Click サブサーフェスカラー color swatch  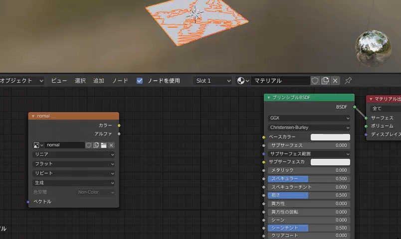[x=330, y=162]
